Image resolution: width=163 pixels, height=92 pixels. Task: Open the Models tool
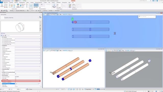22,6
